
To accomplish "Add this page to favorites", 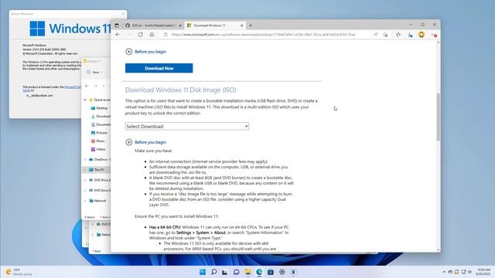I will 385,35.
